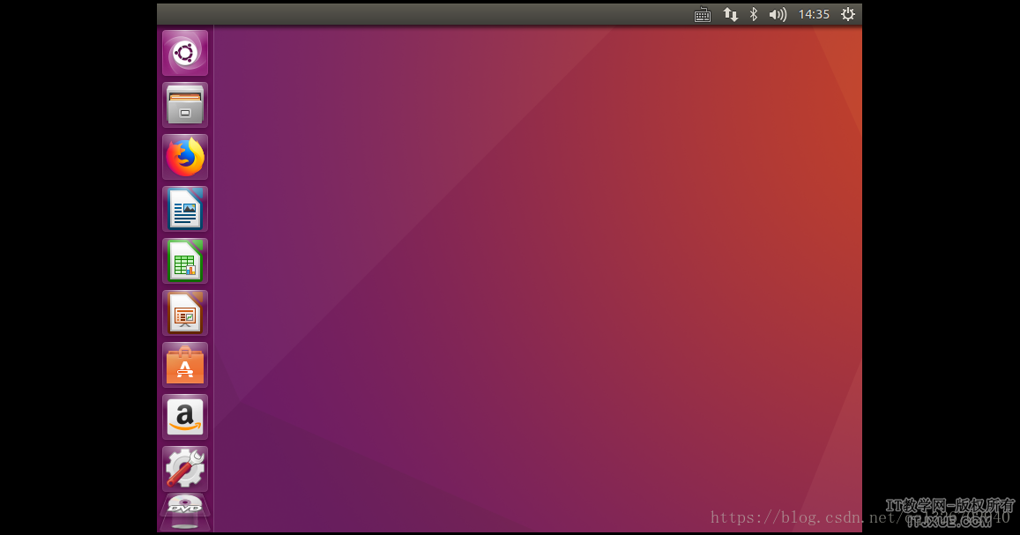Image resolution: width=1020 pixels, height=535 pixels.
Task: Open LibreOffice Writer from launcher
Action: [x=185, y=209]
